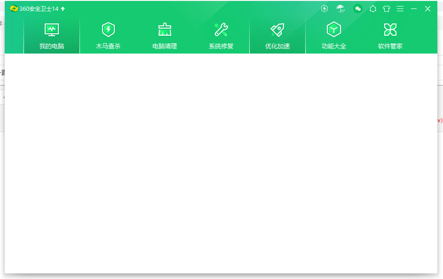The width and height of the screenshot is (443, 279).
Task: Select the 系统修复 system repair tab
Action: click(x=221, y=36)
